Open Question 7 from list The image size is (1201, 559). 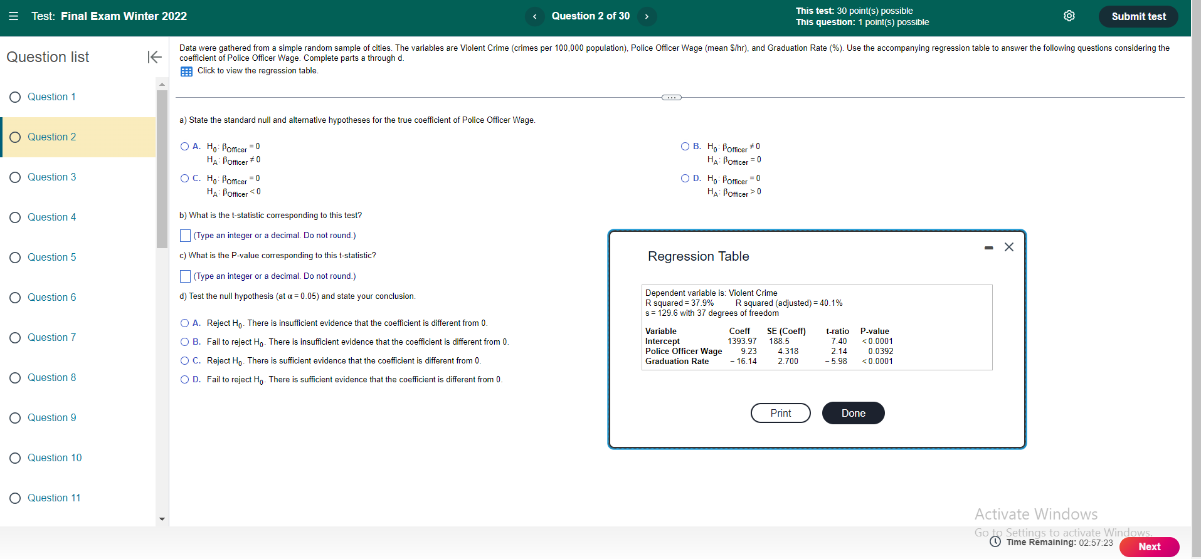point(51,338)
